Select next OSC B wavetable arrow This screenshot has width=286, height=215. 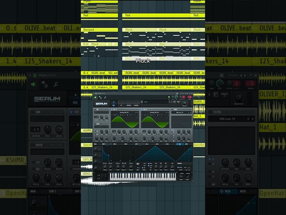point(168,112)
